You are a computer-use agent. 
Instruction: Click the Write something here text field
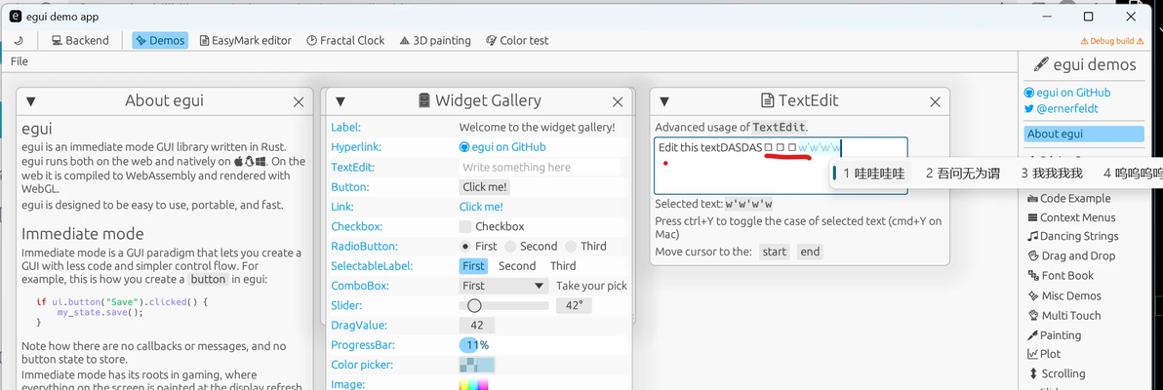point(539,168)
